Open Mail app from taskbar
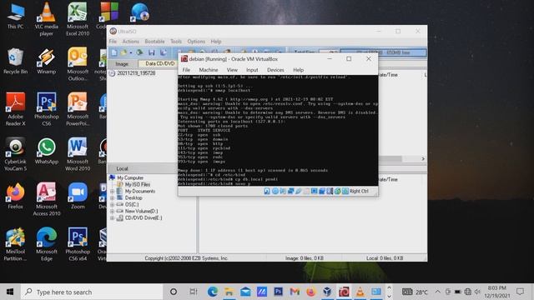534x300 pixels. tap(245, 292)
